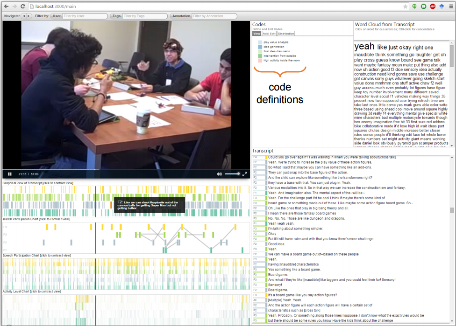Go back using the browser back arrow
Screen dimensions: 456x326
[4, 7]
